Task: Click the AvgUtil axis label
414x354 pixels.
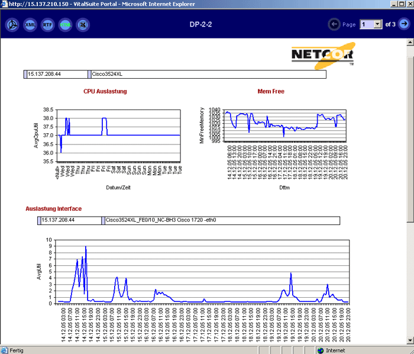Action: coord(39,272)
